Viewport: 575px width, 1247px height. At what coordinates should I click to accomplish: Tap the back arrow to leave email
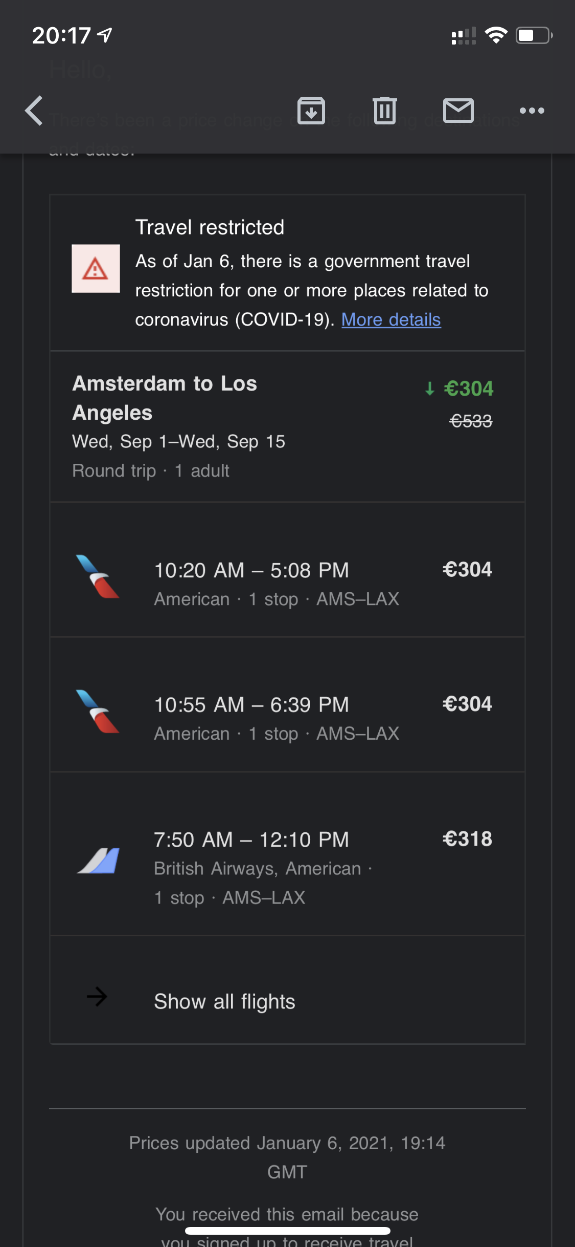(x=34, y=111)
